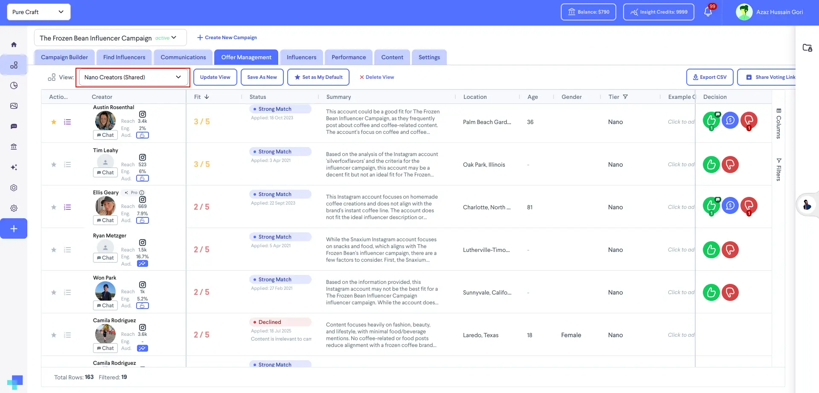Click the Save As New button
The width and height of the screenshot is (819, 393).
[262, 77]
